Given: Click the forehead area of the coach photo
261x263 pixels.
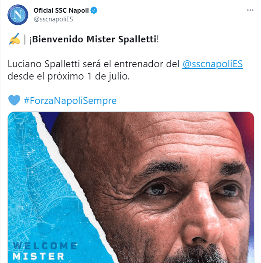Looking at the screenshot, I should [168, 134].
